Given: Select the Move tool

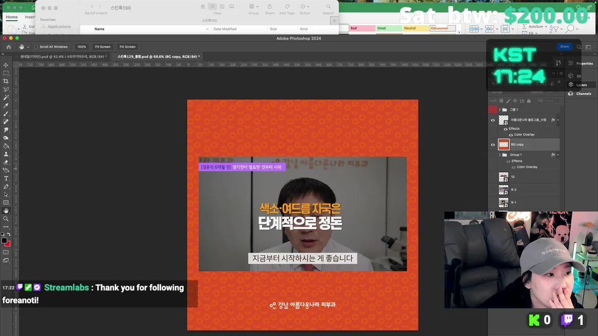Looking at the screenshot, I should tap(6, 65).
